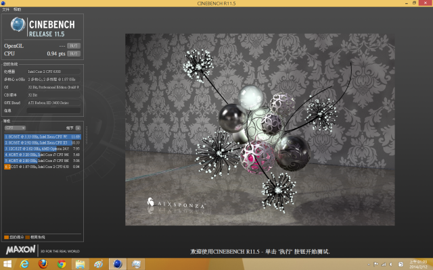The width and height of the screenshot is (433, 270).
Task: Open Paint from taskbar
Action: [99, 264]
